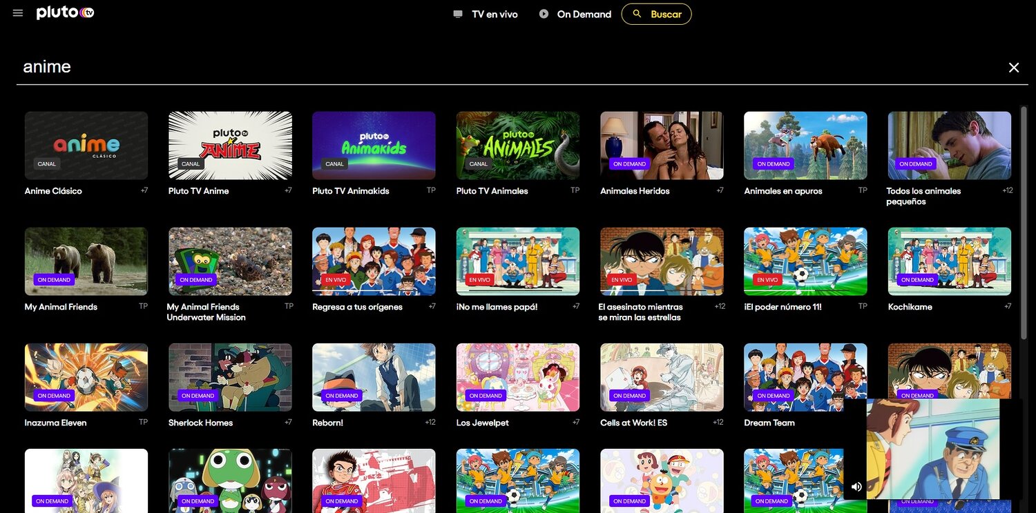The height and width of the screenshot is (513, 1036).
Task: Click inside the anime search field
Action: (138, 66)
